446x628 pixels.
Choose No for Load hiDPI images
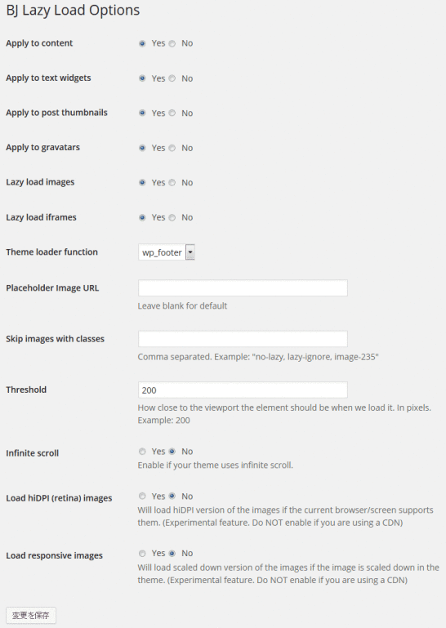172,497
